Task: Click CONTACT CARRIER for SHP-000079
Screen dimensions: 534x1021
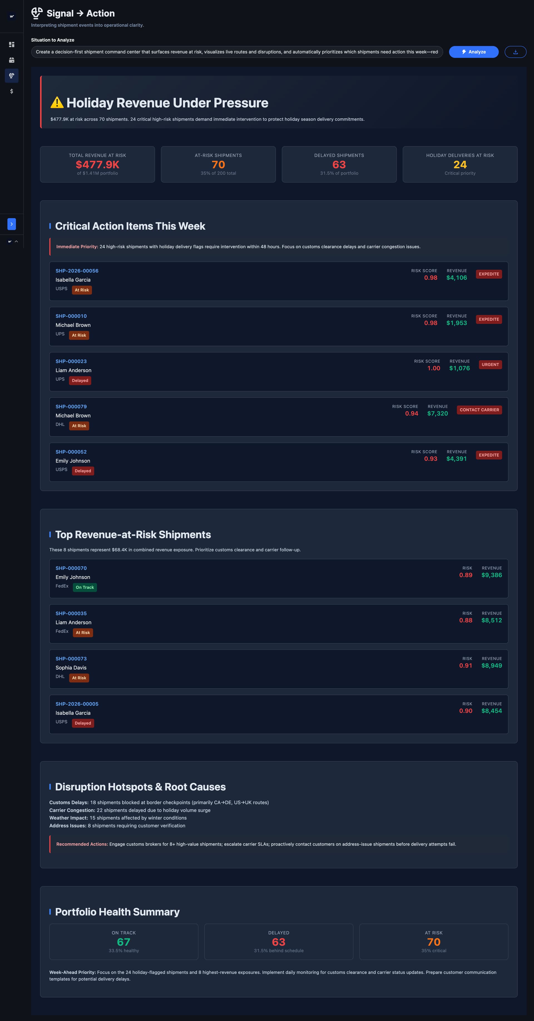Action: coord(479,410)
